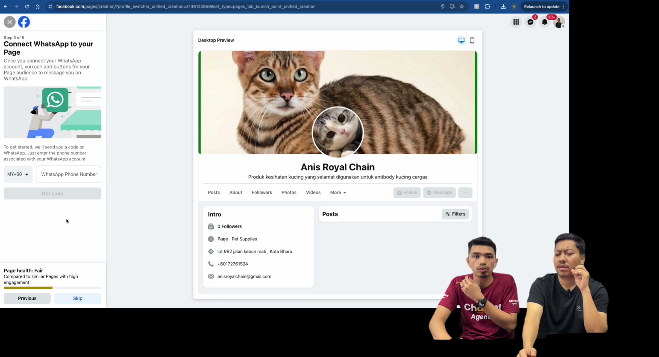
Task: Open MY+60 country code dropdown
Action: point(18,174)
